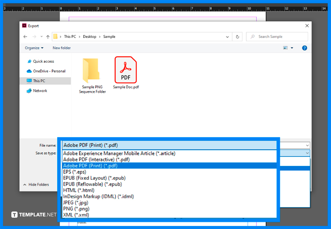Navigate up one folder level
Image resolution: width=331 pixels, height=229 pixels.
coord(47,36)
